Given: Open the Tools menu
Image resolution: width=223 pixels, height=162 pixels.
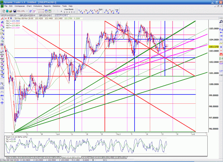Looking at the screenshot, I should point(64,6).
